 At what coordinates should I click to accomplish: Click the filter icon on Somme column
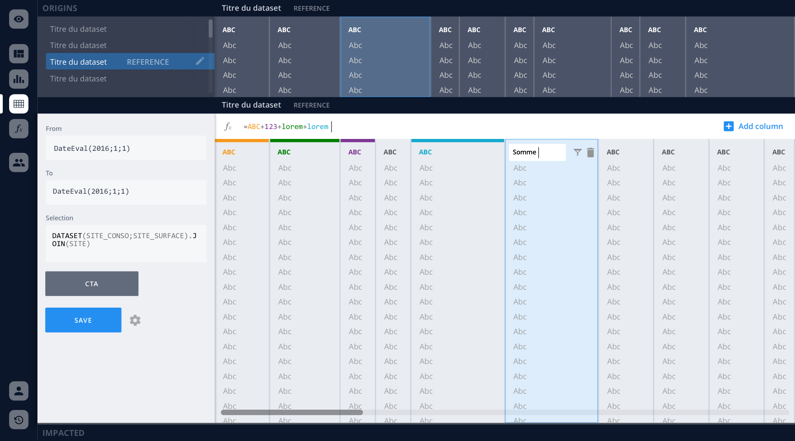tap(578, 152)
